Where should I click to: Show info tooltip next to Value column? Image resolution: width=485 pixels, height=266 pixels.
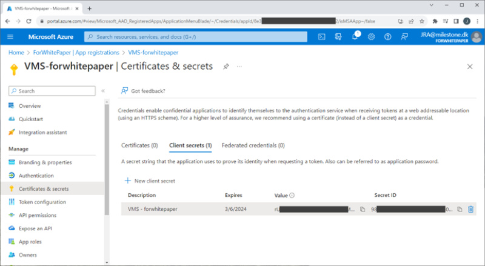pyautogui.click(x=292, y=196)
